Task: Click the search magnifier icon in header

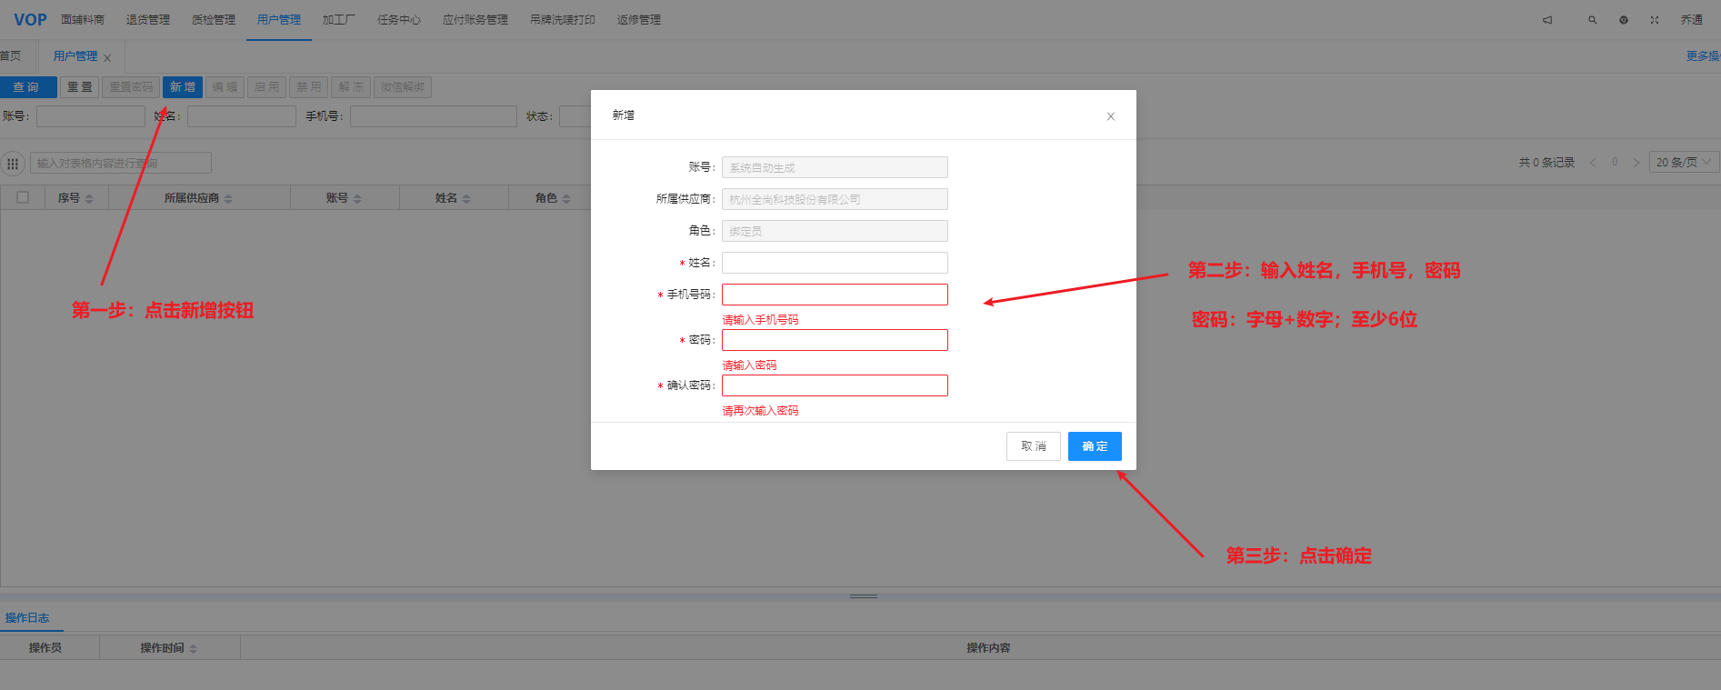Action: 1592,20
